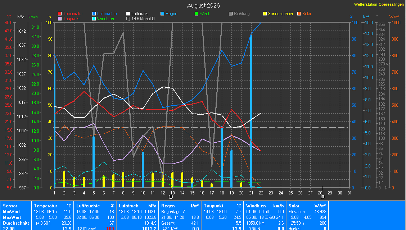Screen dimensions: 406x230
Task: Select day 21 on the date axis
Action: (251, 193)
